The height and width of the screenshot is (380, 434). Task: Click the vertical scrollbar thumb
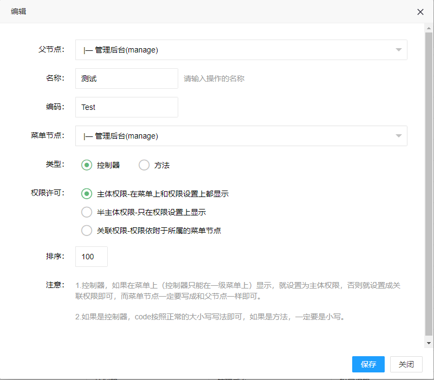coord(429,184)
